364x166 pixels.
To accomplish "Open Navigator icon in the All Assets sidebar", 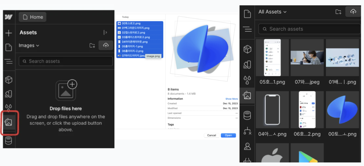I will click(247, 29).
